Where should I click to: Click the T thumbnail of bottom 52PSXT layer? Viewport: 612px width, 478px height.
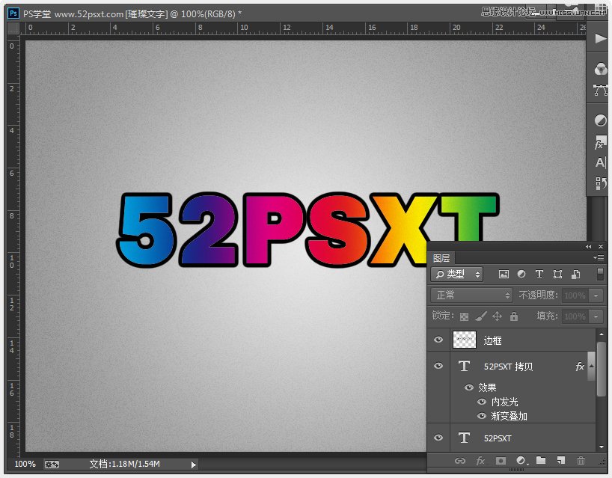(x=464, y=438)
